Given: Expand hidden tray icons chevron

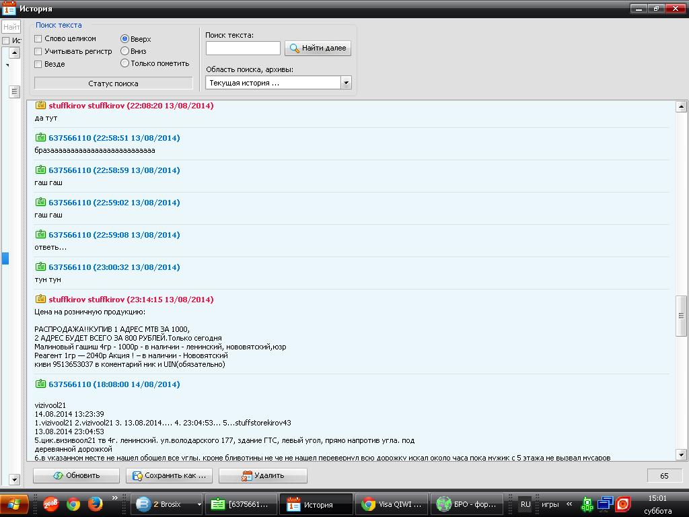Looking at the screenshot, I should (x=569, y=504).
